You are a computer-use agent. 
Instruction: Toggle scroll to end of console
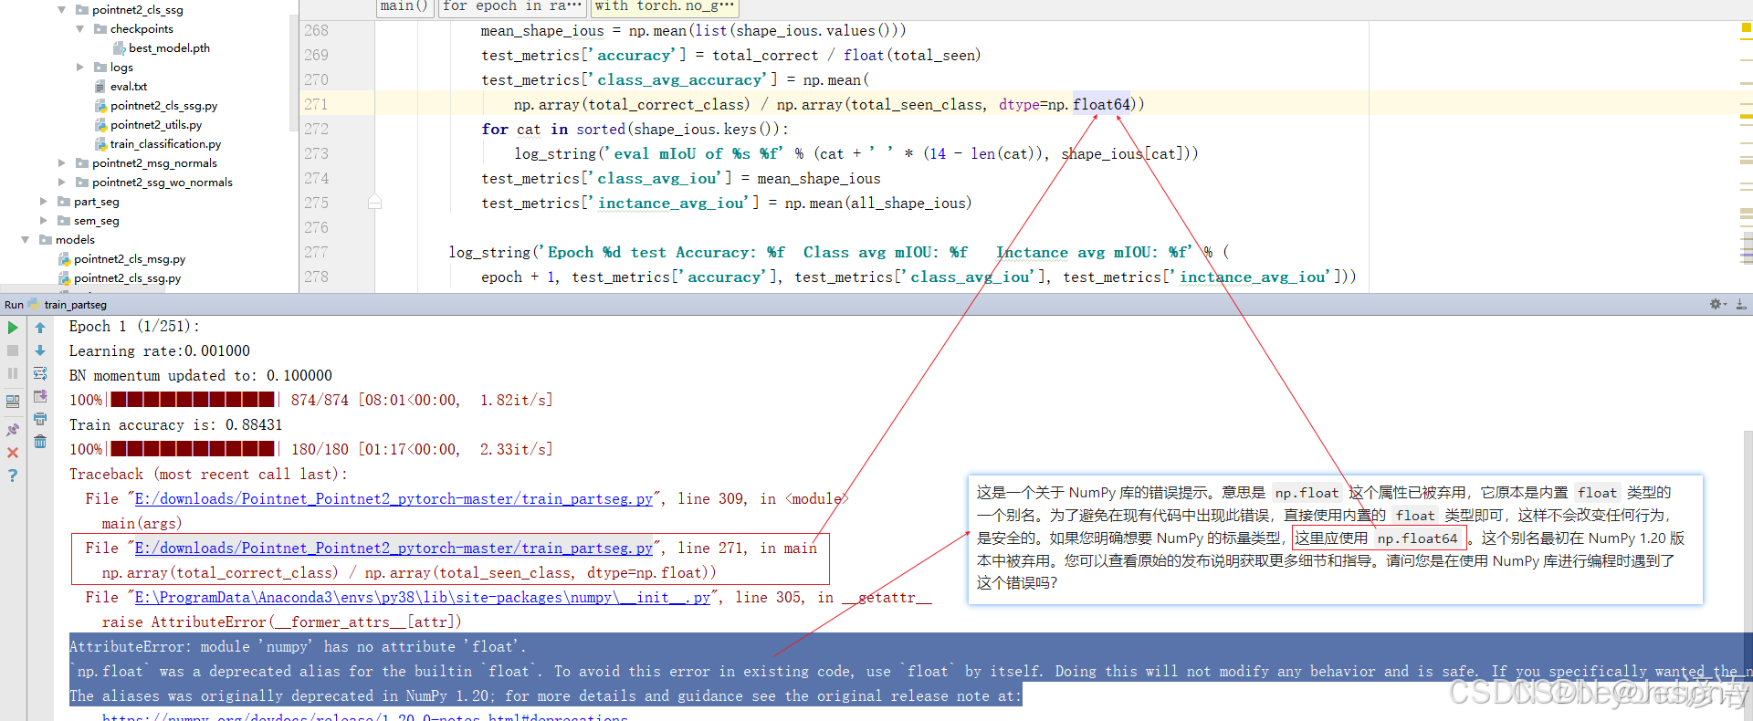coord(40,396)
